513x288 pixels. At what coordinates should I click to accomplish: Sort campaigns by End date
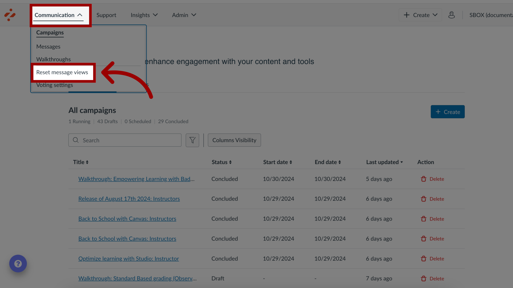pos(328,162)
